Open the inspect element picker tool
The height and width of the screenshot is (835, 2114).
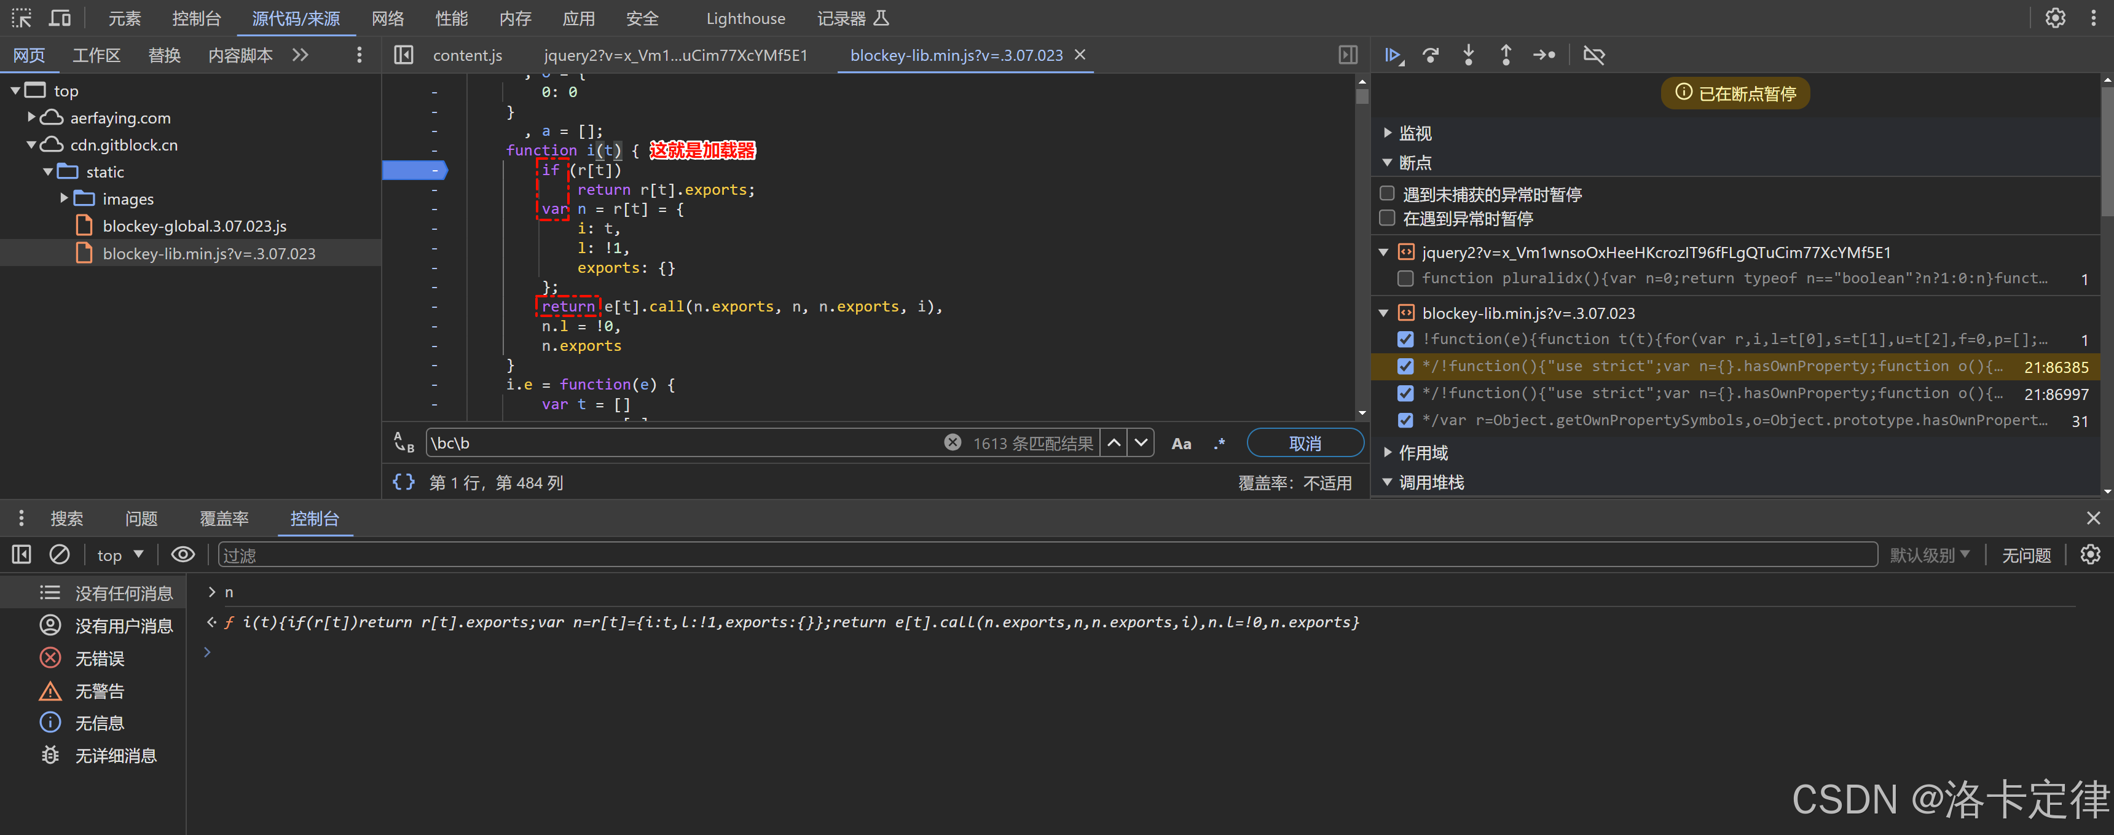point(22,18)
